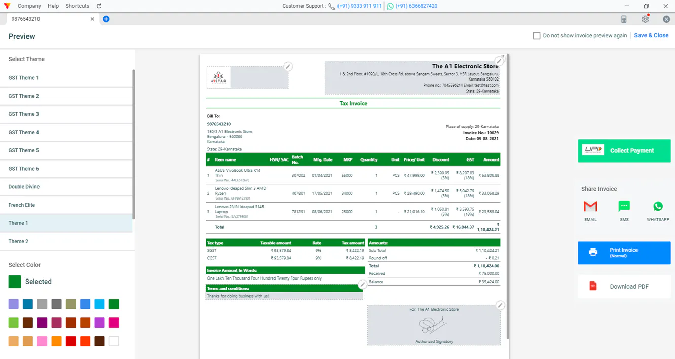Screen dimensions: 675x359
Task: Click Balance ₹ 35,424.00 row
Action: [x=434, y=282]
